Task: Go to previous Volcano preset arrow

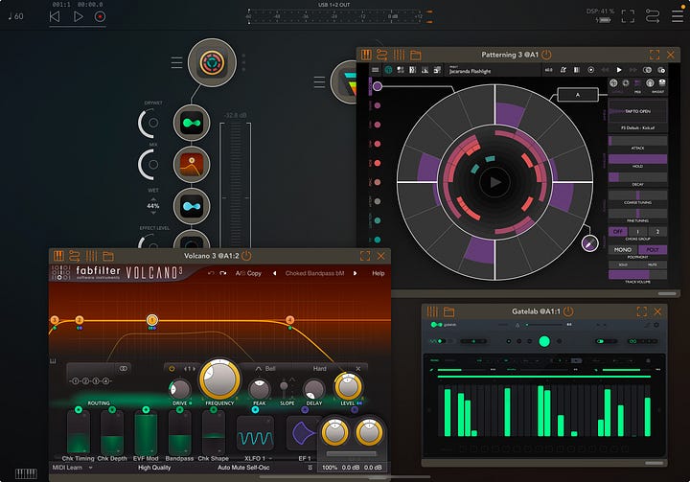Action: pos(275,273)
